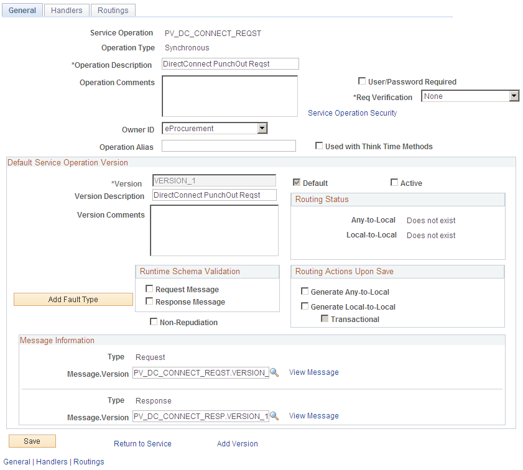Focus the Operation Alias input field
This screenshot has width=523, height=470.
(228, 146)
